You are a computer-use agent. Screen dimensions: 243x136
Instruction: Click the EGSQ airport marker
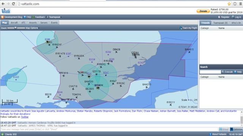[140, 65]
